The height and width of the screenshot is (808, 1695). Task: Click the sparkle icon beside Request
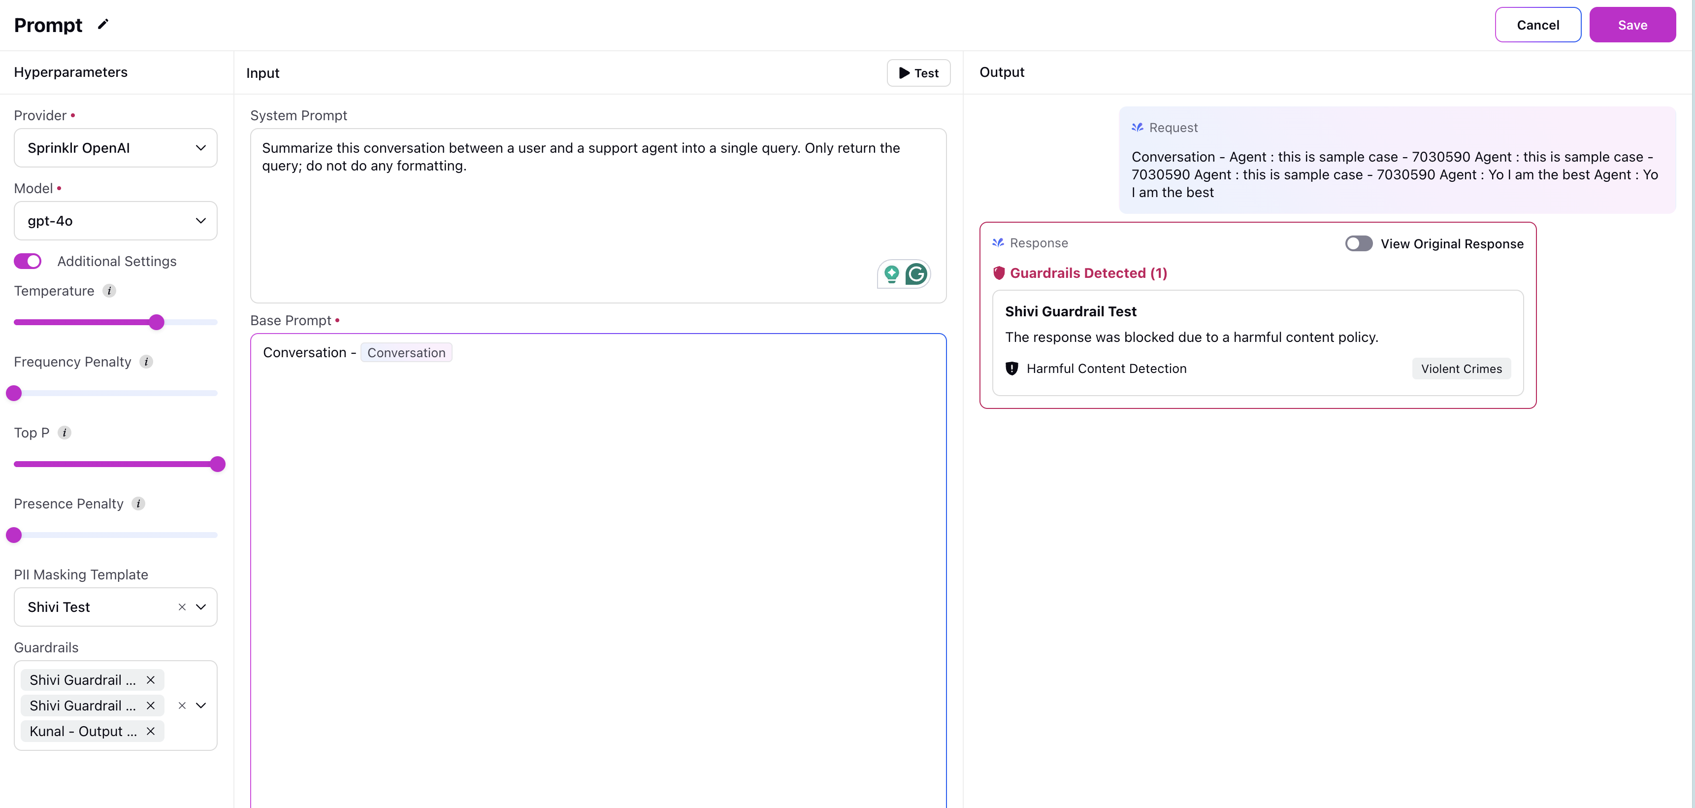1137,128
